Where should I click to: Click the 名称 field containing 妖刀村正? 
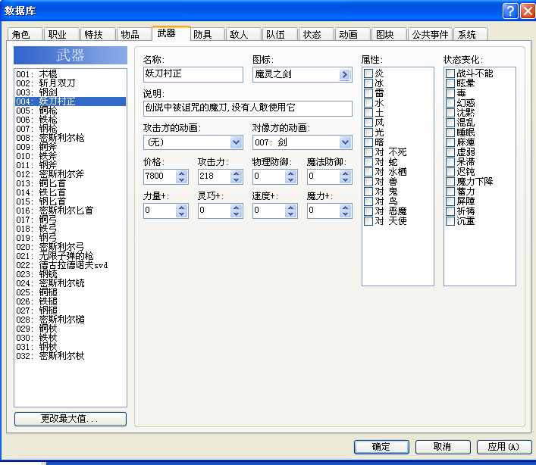193,74
